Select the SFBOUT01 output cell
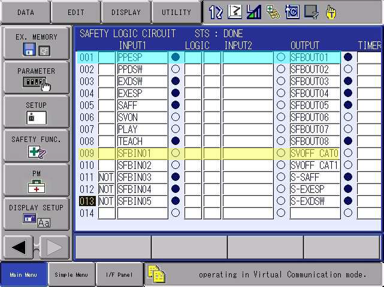This screenshot has width=384, height=287. tap(315, 58)
